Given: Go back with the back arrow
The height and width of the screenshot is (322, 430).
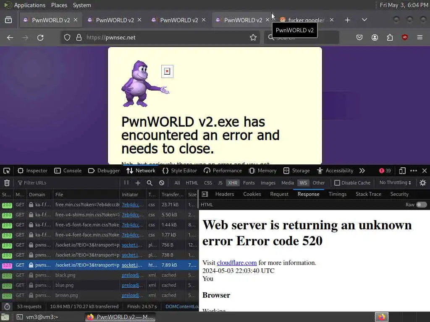Looking at the screenshot, I should point(10,37).
